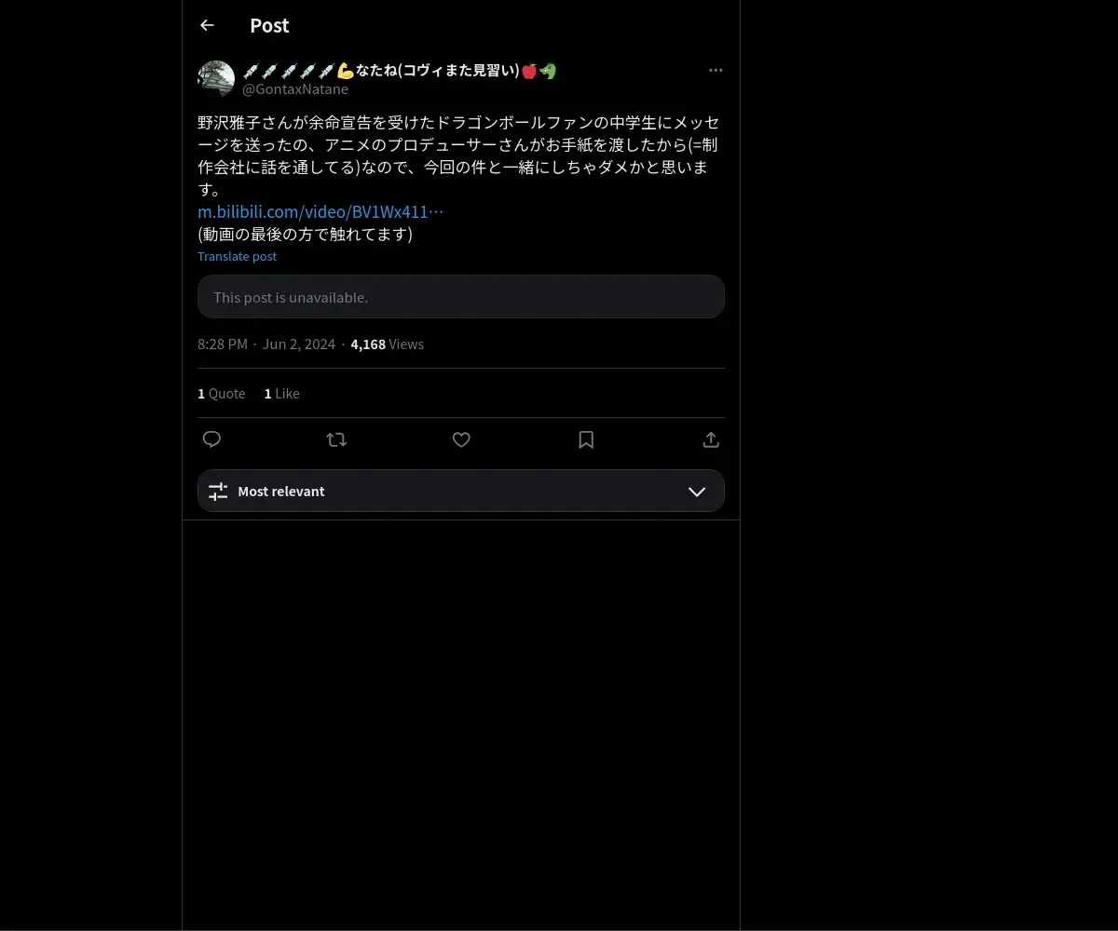Viewport: 1118px width, 931px height.
Task: Like the post with the heart icon
Action: tap(461, 439)
